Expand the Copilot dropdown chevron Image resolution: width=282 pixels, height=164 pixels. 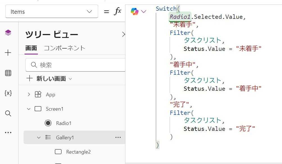(x=144, y=12)
